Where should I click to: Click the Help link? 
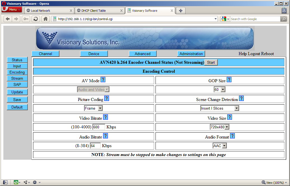(243, 54)
